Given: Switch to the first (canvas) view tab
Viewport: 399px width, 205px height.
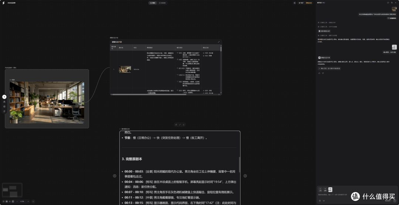Looking at the screenshot, I should pos(153,3).
